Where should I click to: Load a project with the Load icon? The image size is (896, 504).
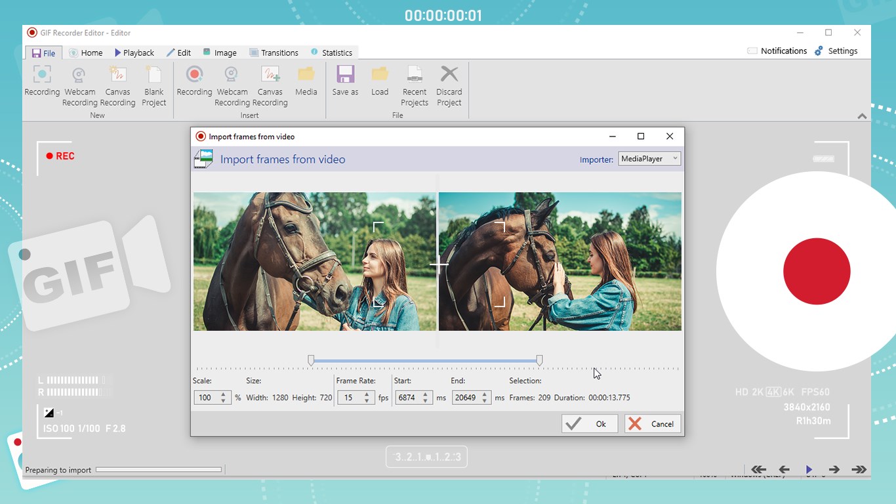[x=380, y=81]
